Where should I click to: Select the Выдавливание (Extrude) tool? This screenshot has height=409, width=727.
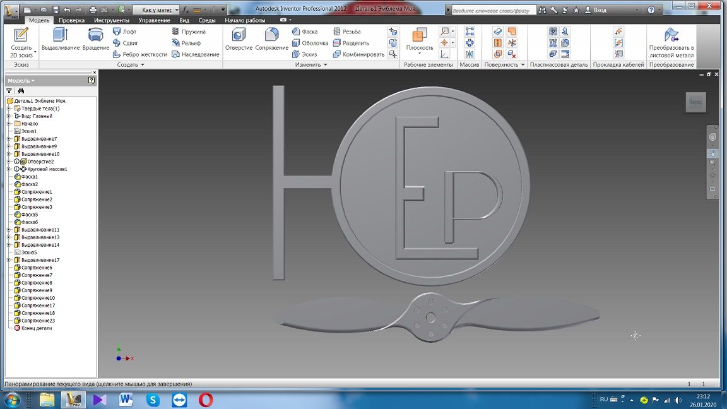60,39
